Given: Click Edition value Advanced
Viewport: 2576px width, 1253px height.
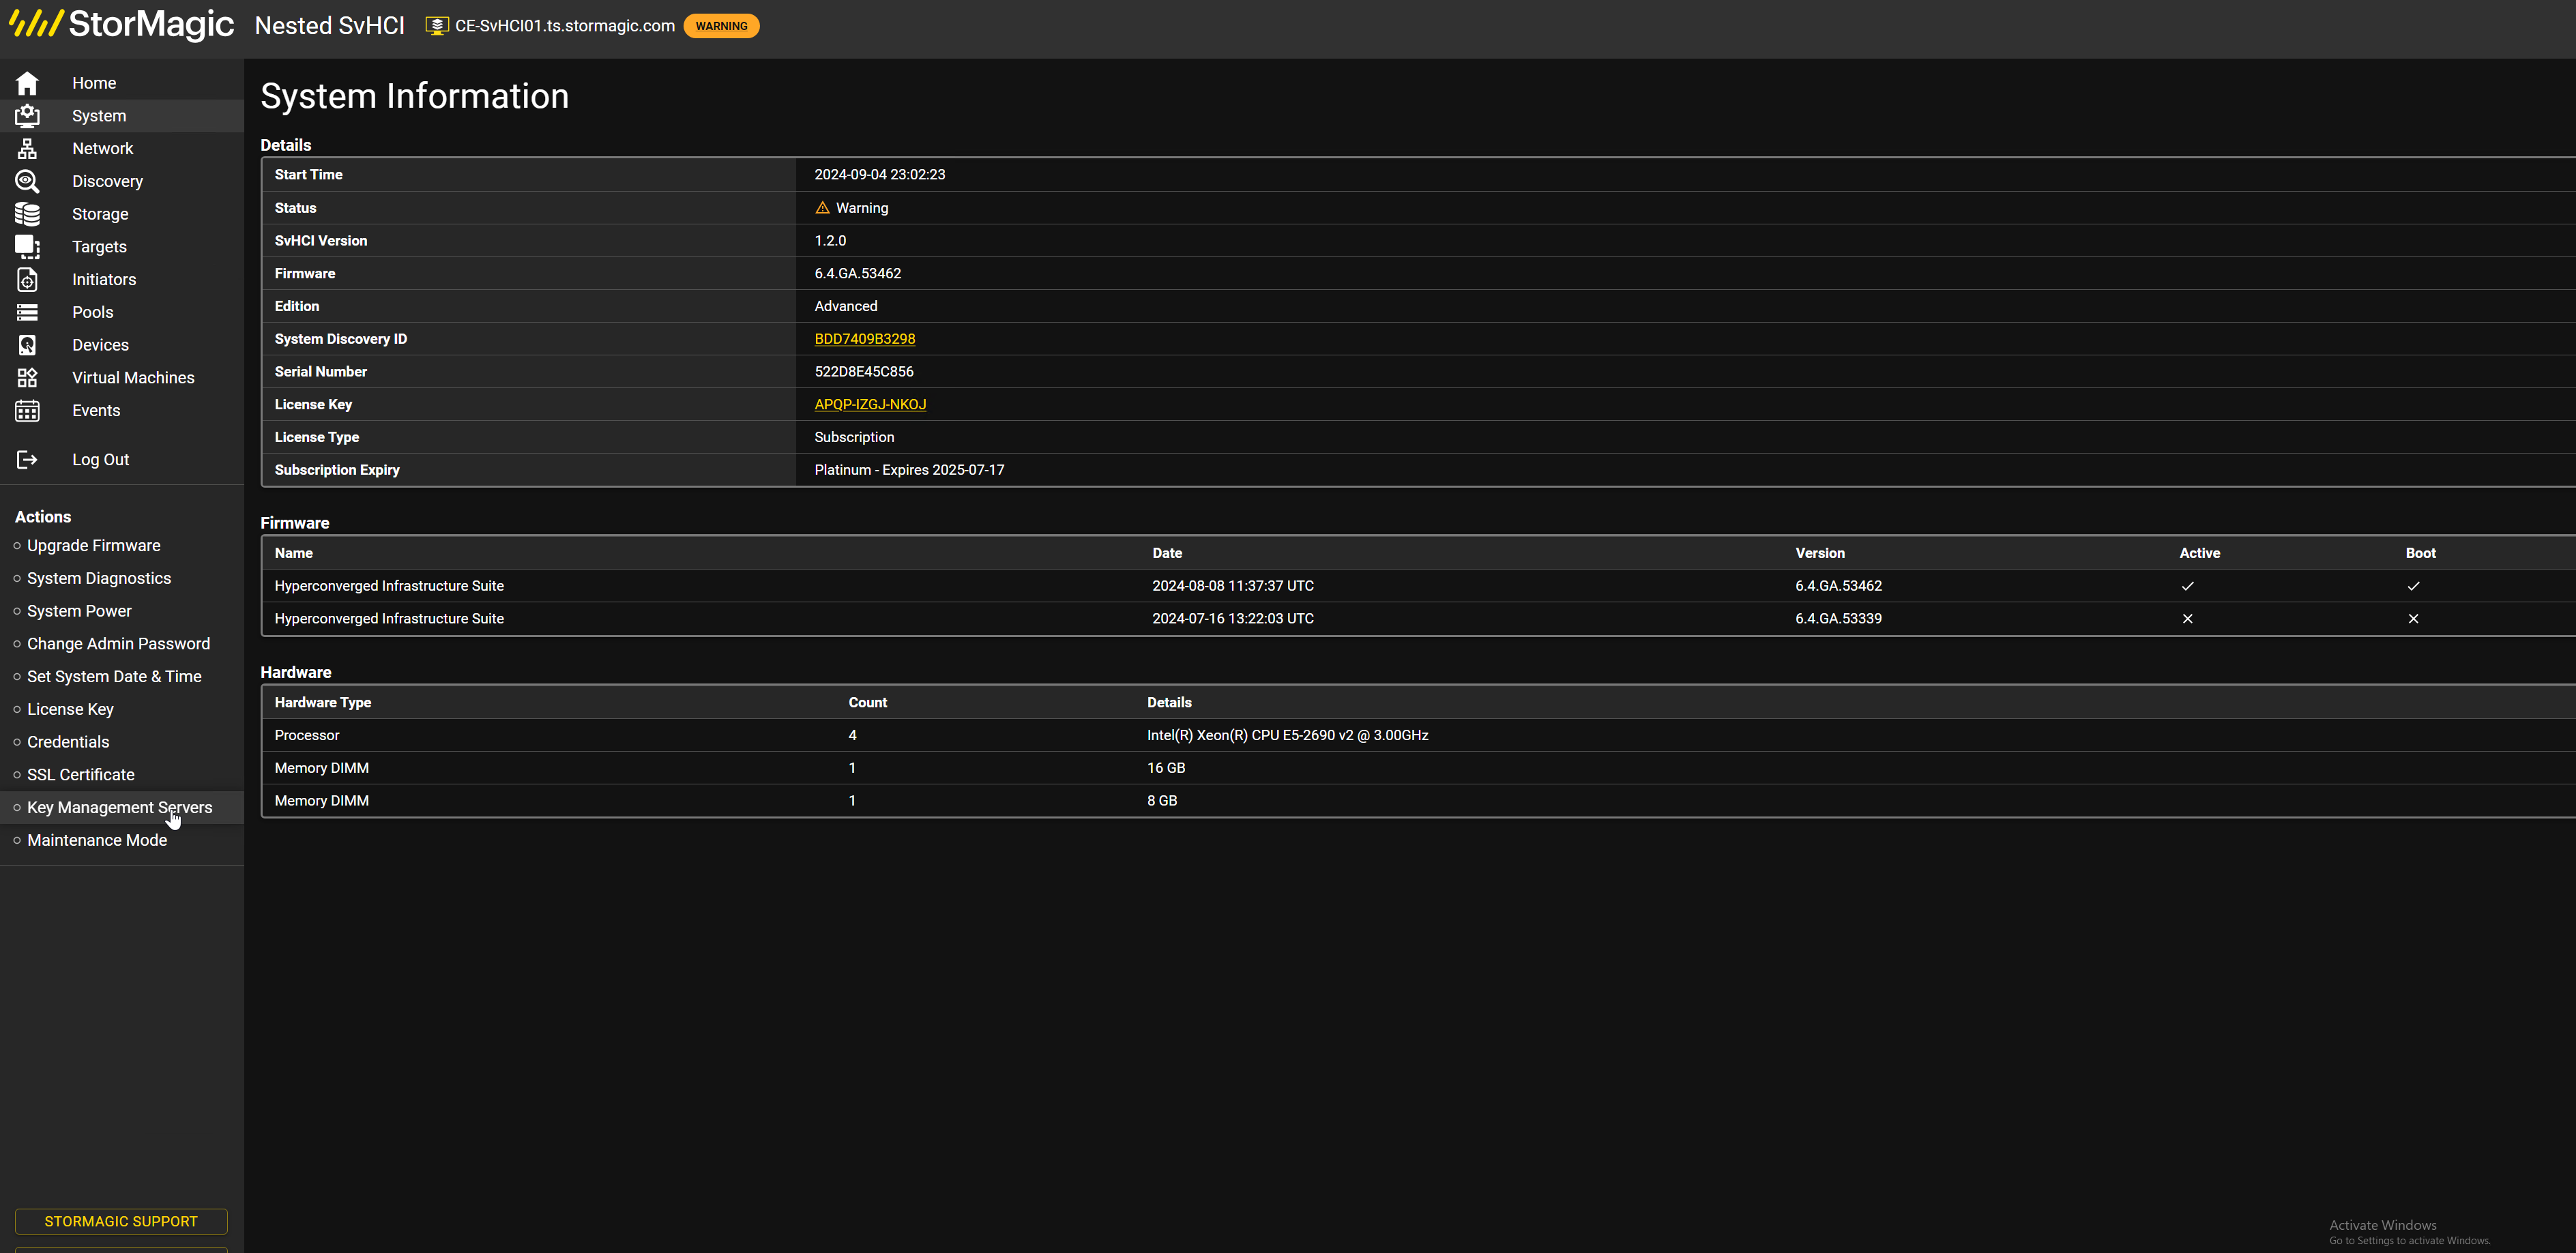Looking at the screenshot, I should [846, 307].
